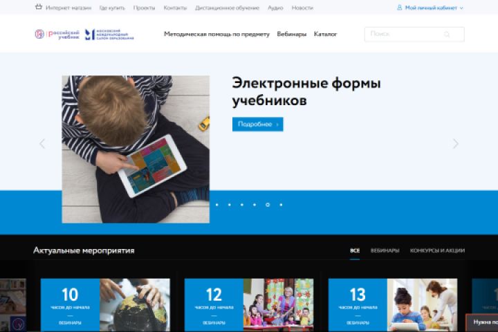Select the fifth (active) carousel dot
498x332 pixels.
(x=268, y=205)
